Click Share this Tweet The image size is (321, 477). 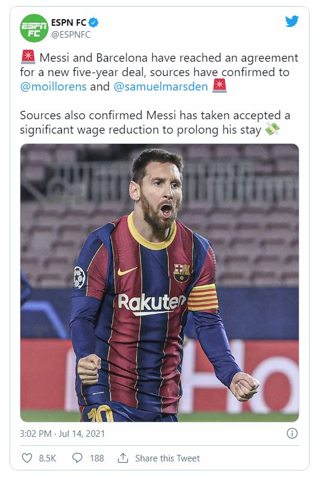coord(167,458)
